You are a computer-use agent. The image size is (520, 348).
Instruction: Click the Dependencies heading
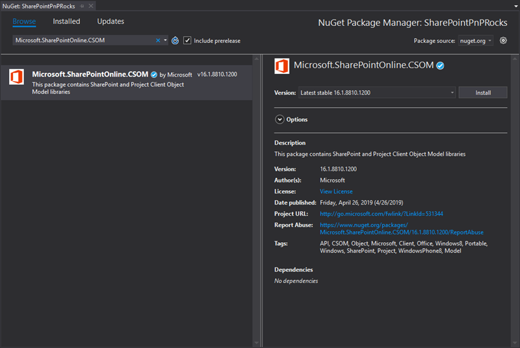point(294,269)
